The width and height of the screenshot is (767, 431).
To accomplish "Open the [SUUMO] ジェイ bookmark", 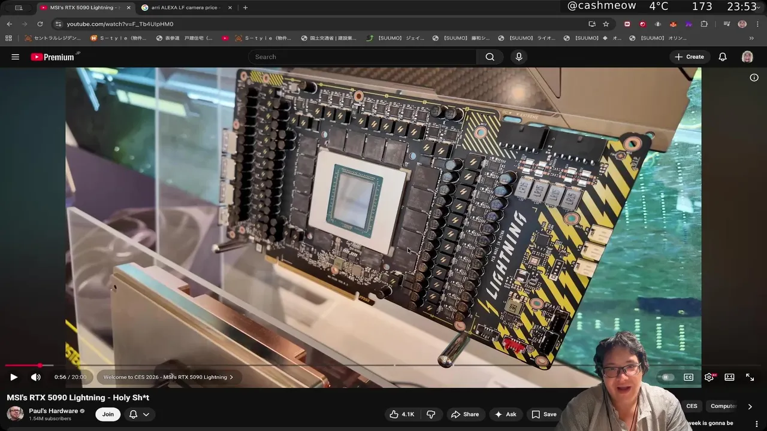I will (x=395, y=38).
